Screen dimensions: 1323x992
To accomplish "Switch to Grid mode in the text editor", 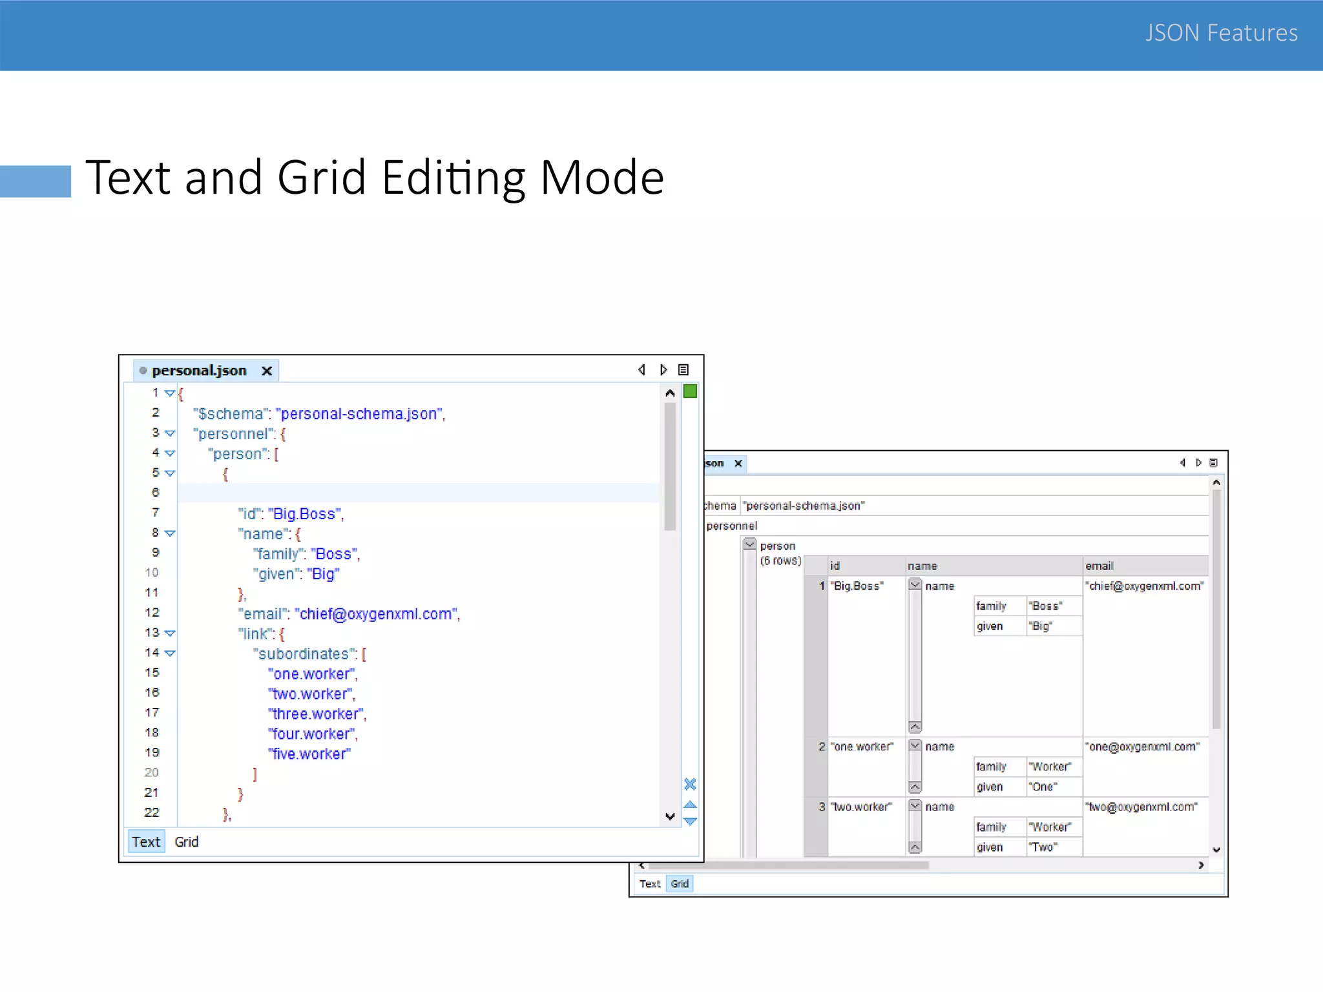I will [186, 842].
